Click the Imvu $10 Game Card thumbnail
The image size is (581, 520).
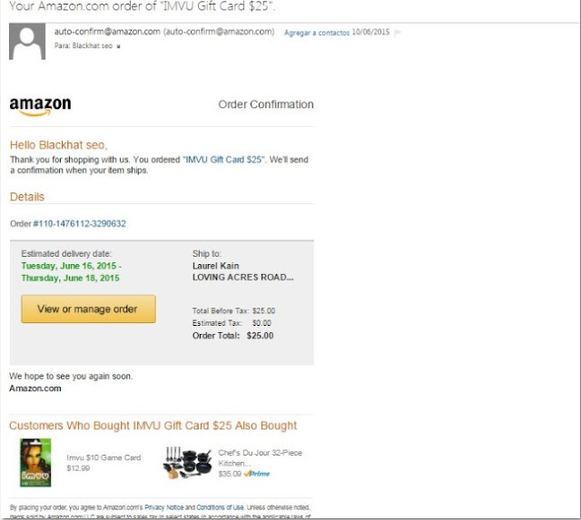click(35, 463)
